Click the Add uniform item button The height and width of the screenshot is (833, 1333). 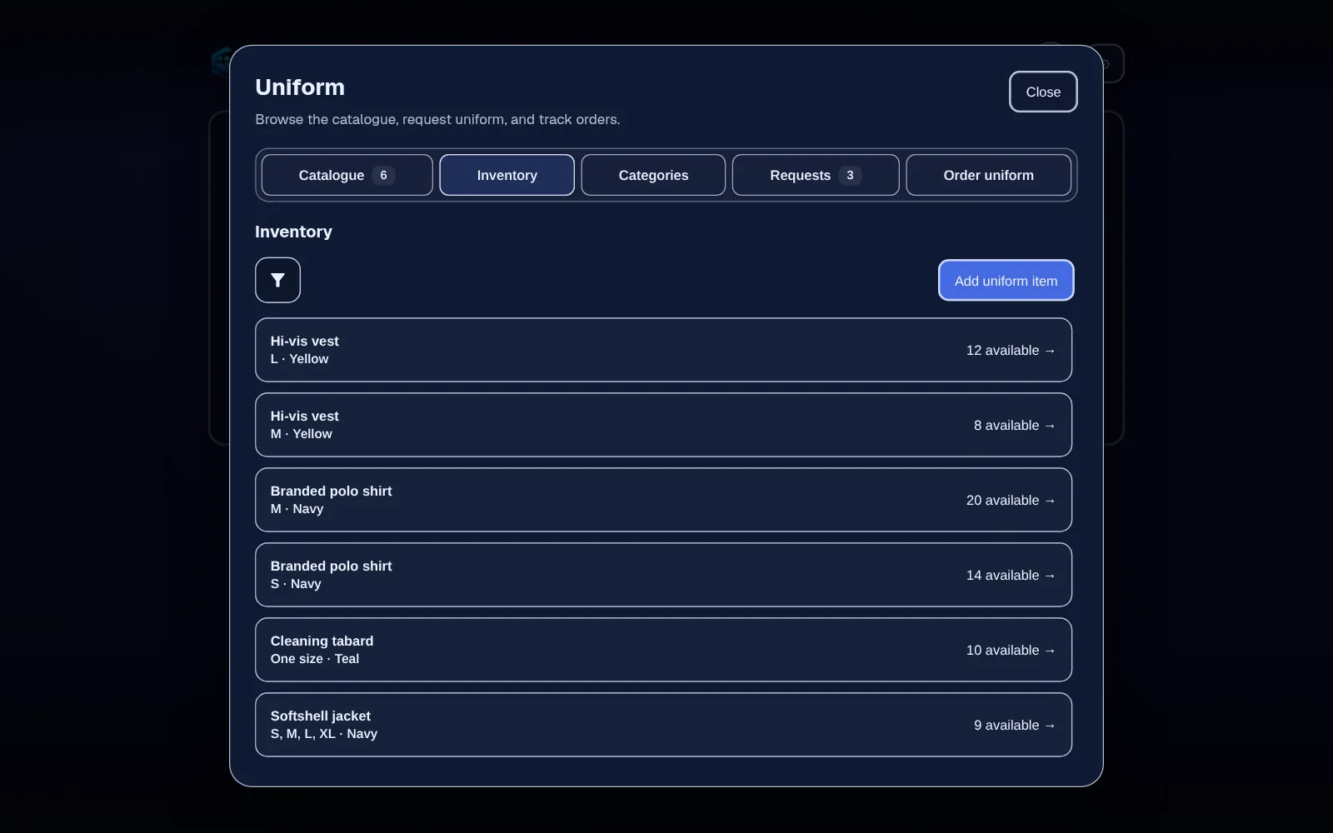pyautogui.click(x=1006, y=281)
